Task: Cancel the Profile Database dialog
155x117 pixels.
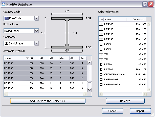Action: (x=113, y=111)
